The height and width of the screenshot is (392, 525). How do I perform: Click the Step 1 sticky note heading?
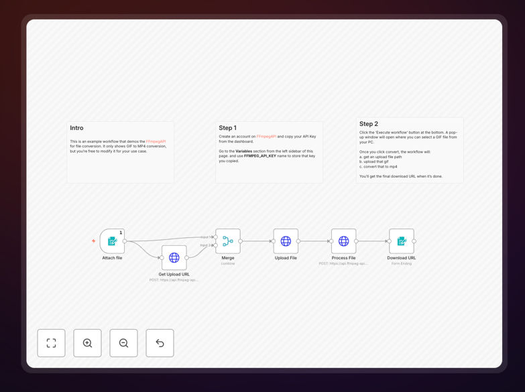pyautogui.click(x=228, y=128)
